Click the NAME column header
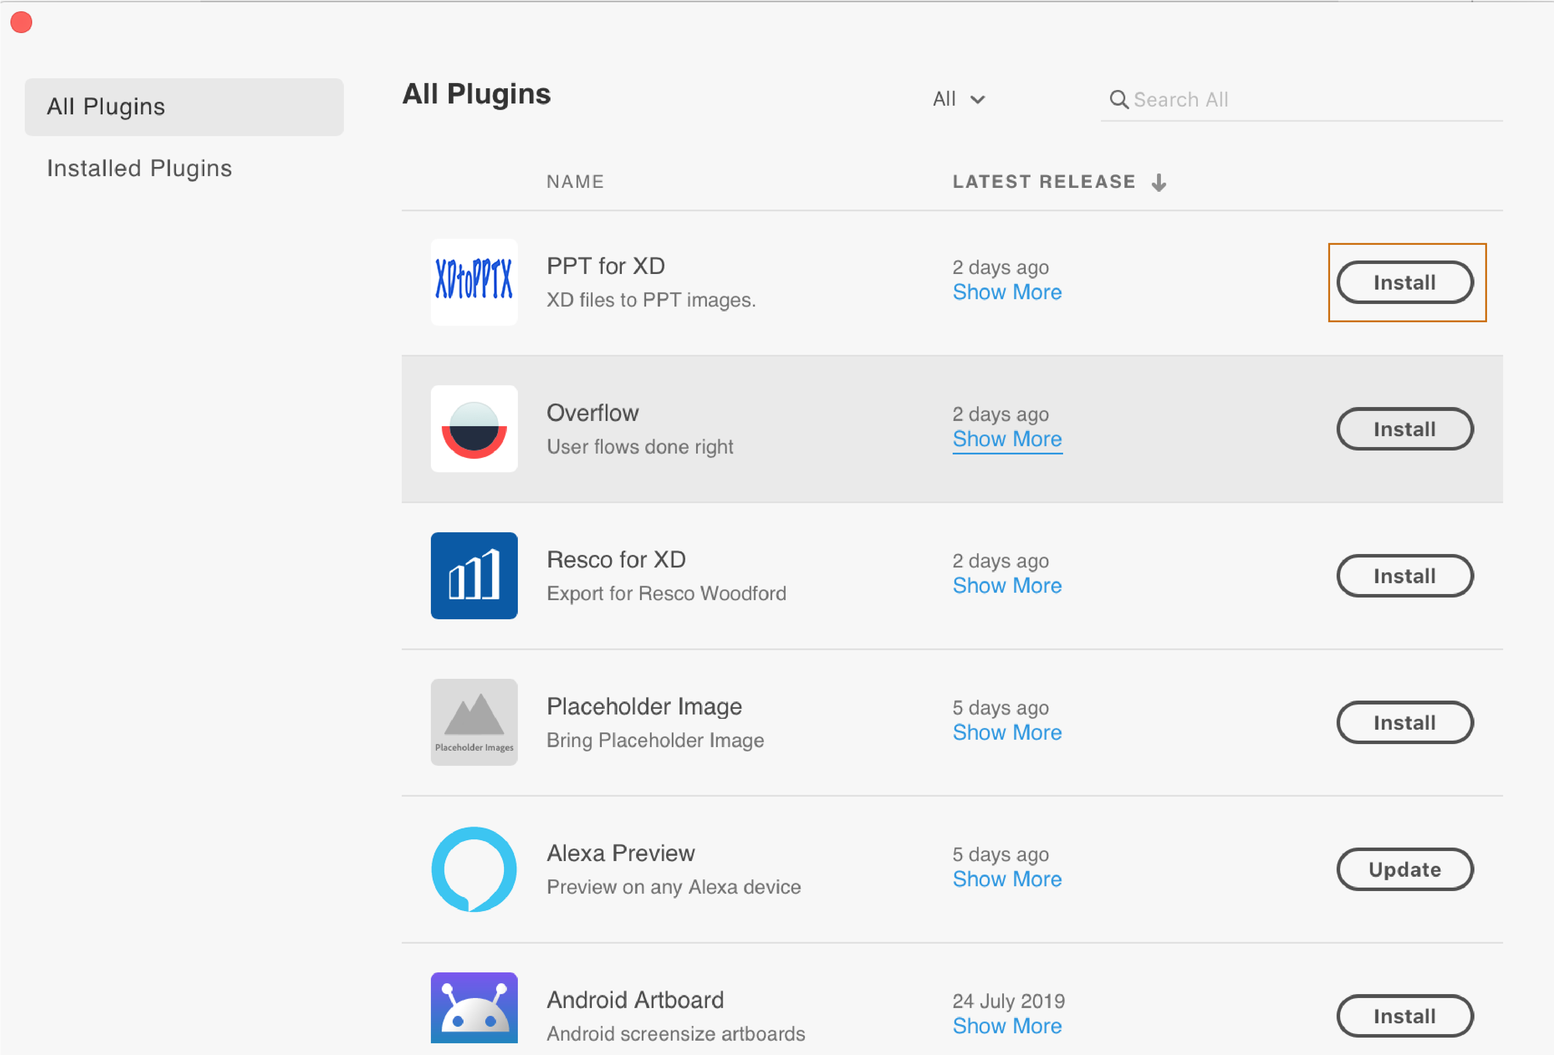Viewport: 1554px width, 1055px height. pyautogui.click(x=575, y=181)
